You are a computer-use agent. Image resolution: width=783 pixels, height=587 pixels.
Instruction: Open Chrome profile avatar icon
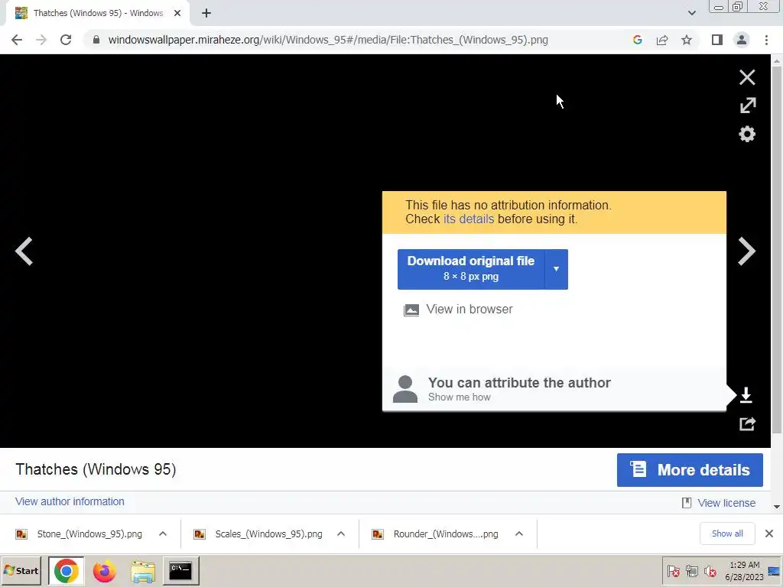pos(742,40)
